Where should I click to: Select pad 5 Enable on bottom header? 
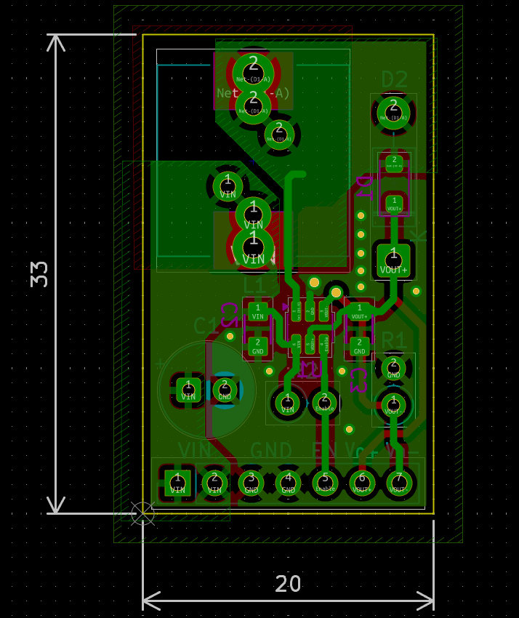(325, 482)
